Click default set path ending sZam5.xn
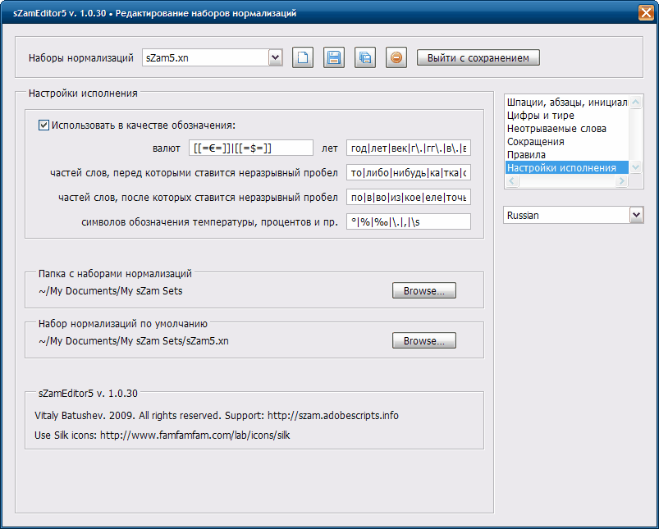Screen dimensions: 659x529 [x=134, y=340]
